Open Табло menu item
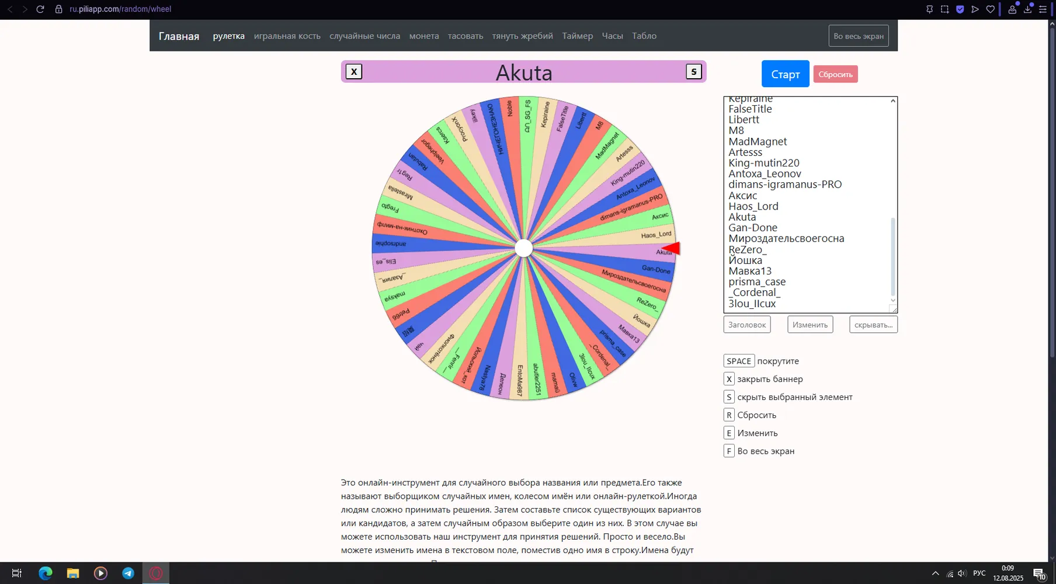This screenshot has width=1056, height=584. click(644, 36)
